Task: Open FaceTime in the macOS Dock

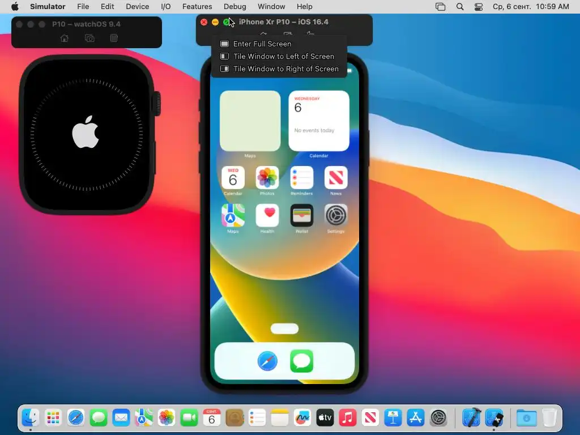Action: tap(189, 418)
